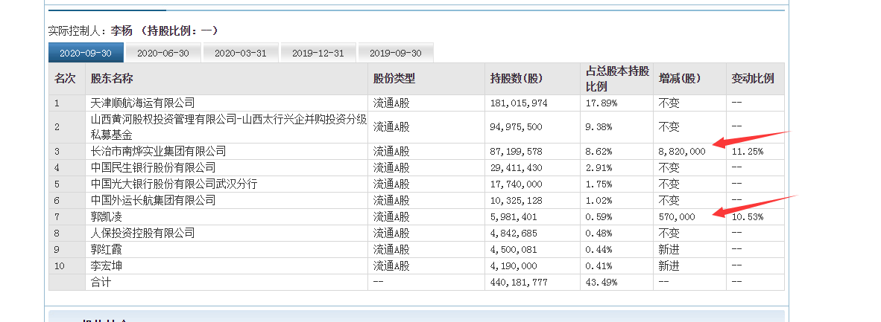Viewport: 881px width, 322px height.
Task: Click the total percentage 43.49%
Action: pos(601,282)
